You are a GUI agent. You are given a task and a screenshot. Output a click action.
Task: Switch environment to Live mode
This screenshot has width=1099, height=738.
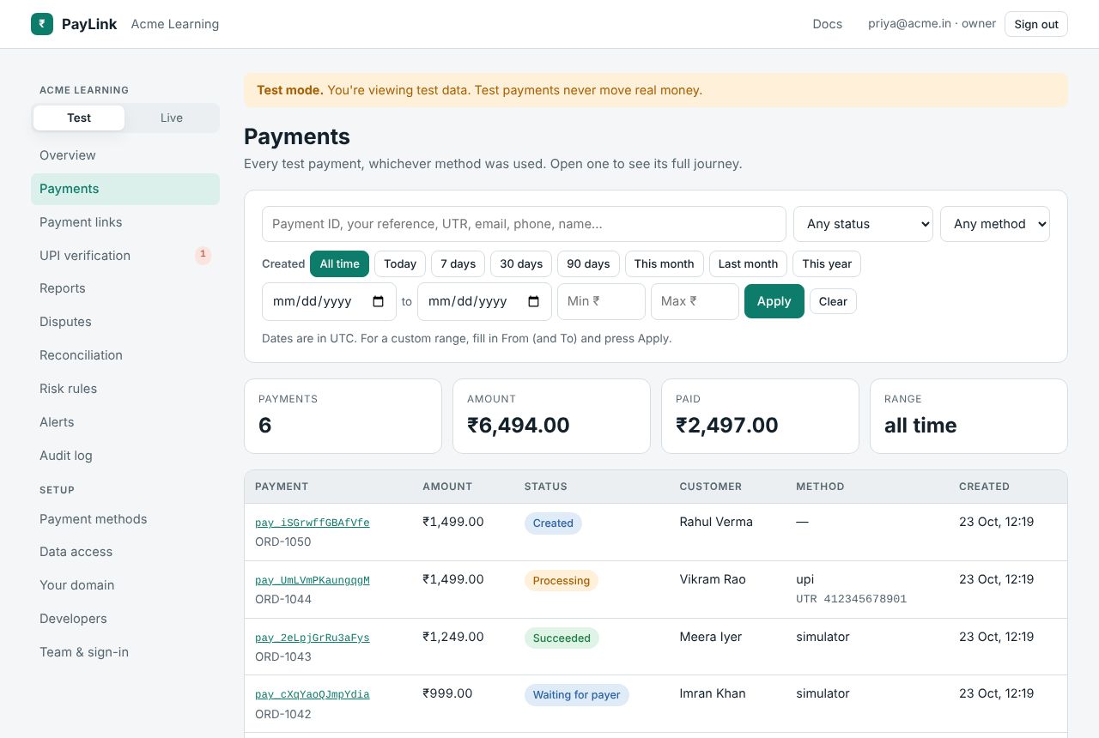[x=172, y=118]
